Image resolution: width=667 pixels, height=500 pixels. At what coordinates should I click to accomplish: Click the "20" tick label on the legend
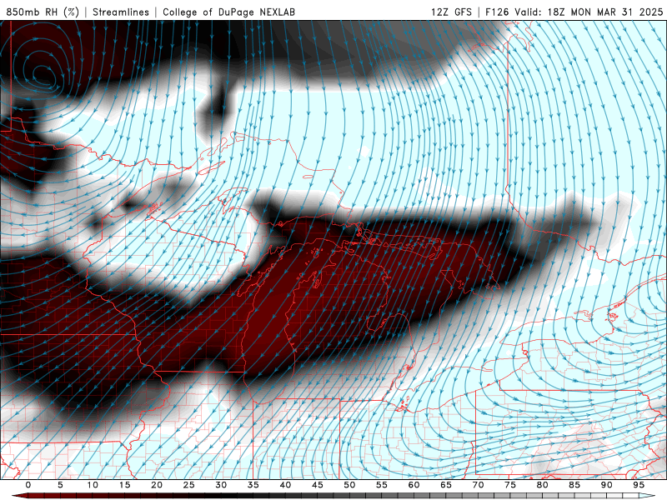pyautogui.click(x=157, y=485)
